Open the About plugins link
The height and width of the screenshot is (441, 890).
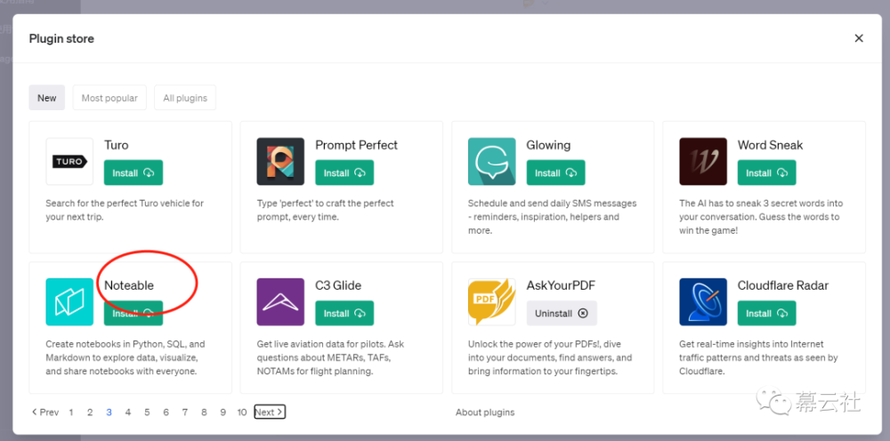point(485,412)
